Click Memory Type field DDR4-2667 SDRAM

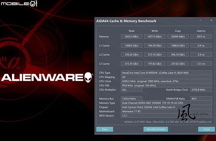[x=166, y=103]
